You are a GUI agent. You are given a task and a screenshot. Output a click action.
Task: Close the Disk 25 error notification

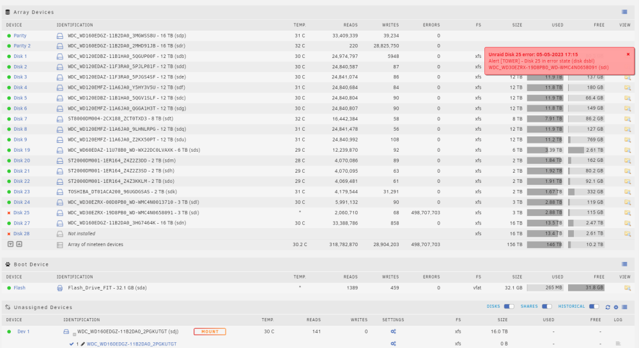pos(628,54)
